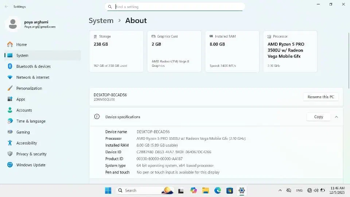Screen dimensions: 350x197
Task: Launch Copilot from the taskbar
Action: tap(194, 190)
